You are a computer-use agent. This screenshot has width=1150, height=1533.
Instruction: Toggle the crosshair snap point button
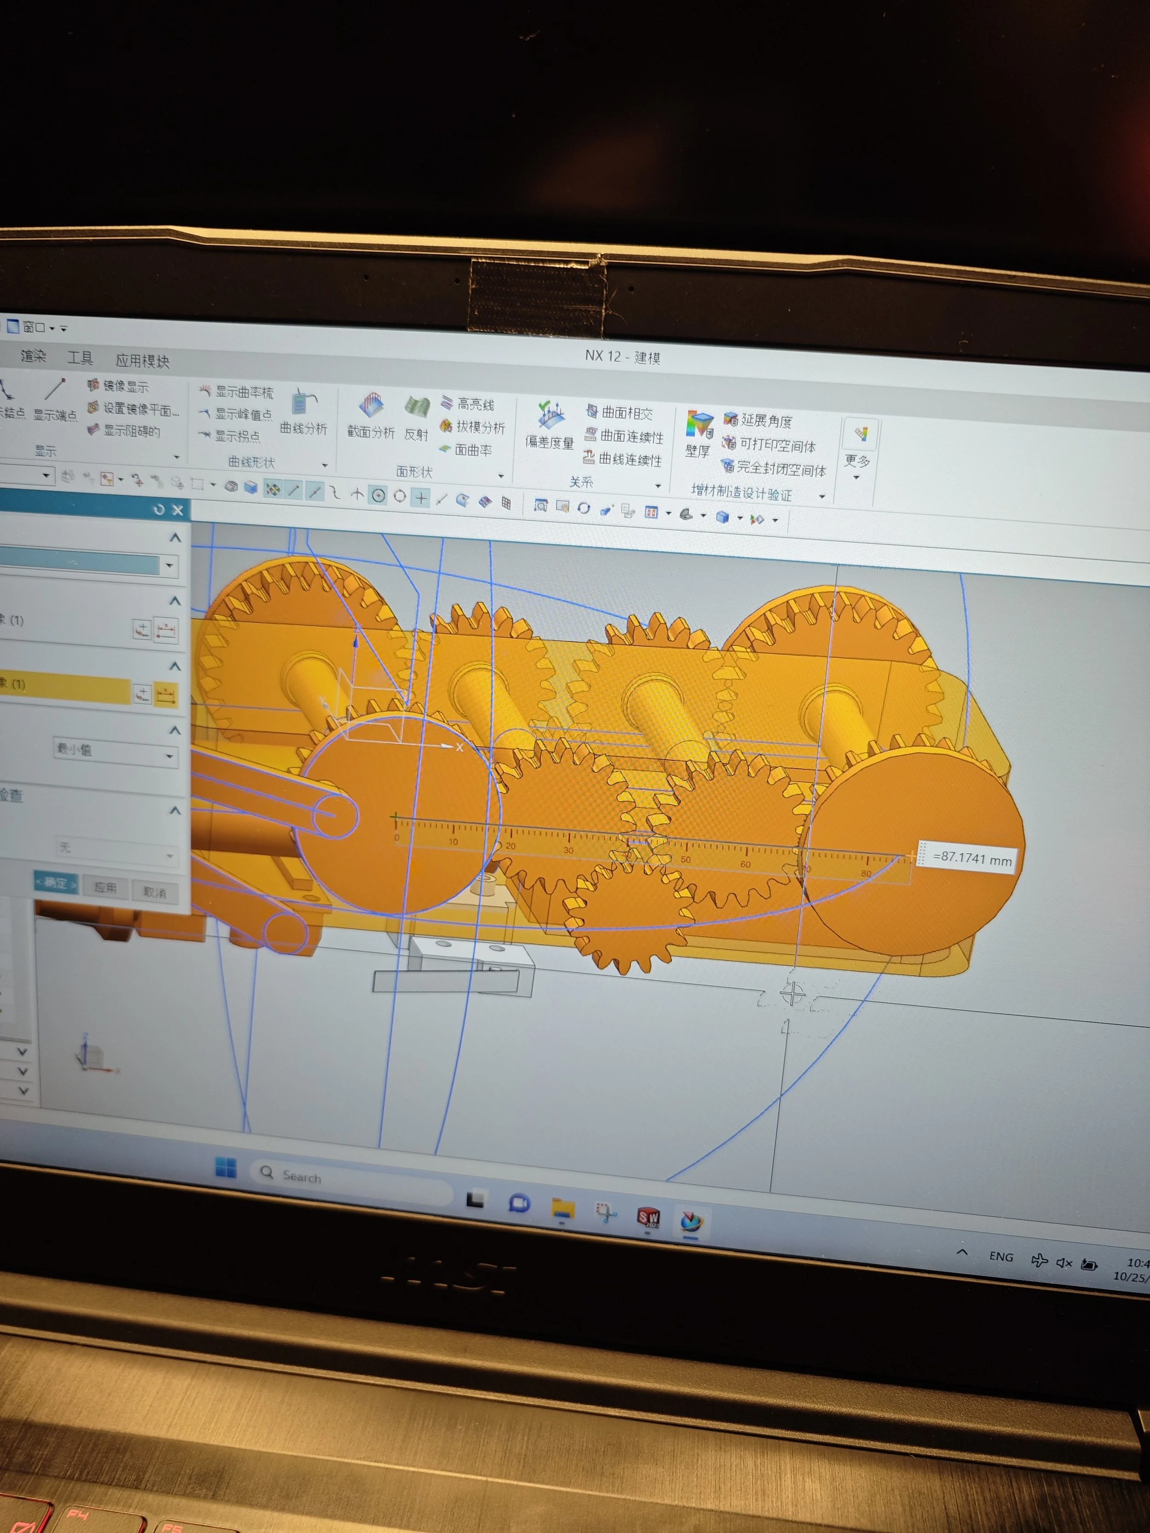coord(421,498)
